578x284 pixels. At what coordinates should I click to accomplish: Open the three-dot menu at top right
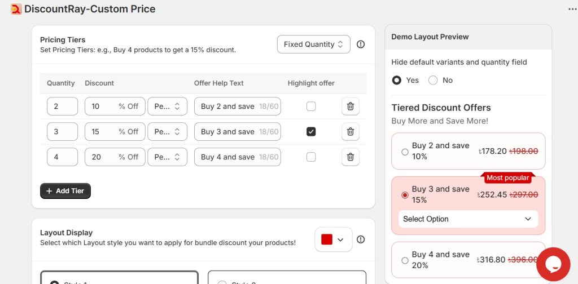(x=572, y=9)
